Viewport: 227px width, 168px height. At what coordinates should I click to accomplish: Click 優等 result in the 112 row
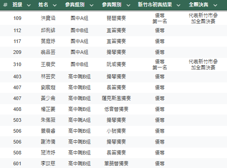tap(160, 30)
